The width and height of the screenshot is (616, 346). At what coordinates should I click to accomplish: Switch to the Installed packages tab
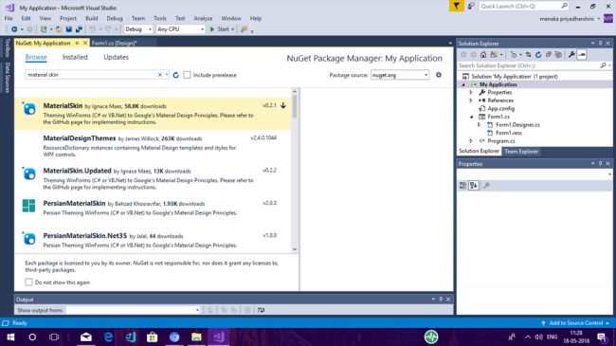75,57
